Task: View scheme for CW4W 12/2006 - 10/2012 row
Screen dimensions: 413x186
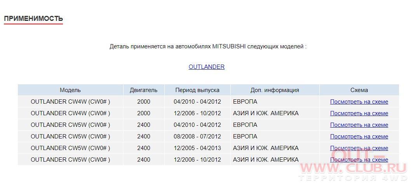Action: pyautogui.click(x=359, y=113)
